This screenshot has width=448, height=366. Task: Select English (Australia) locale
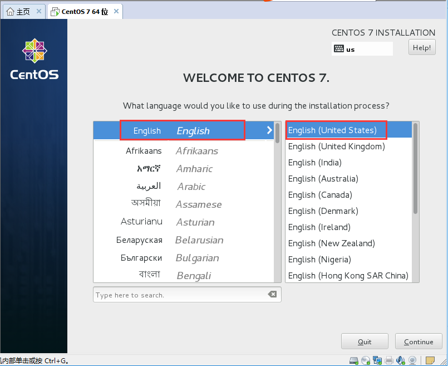point(348,179)
